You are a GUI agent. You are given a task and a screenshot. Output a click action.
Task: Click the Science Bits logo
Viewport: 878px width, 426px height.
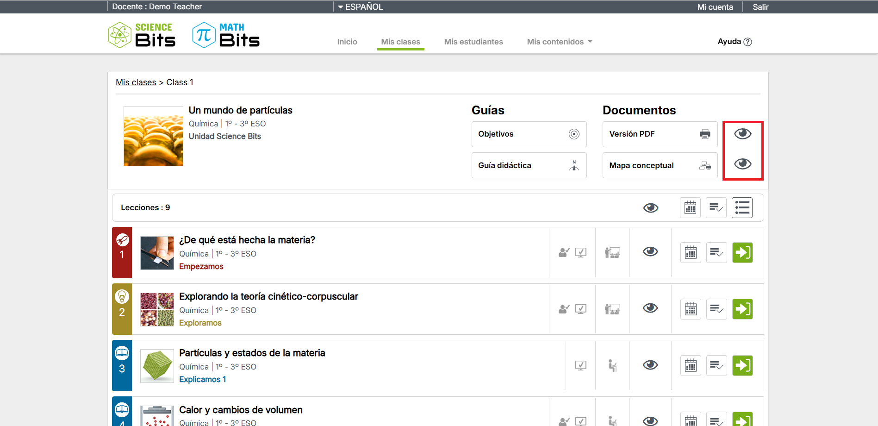click(142, 35)
